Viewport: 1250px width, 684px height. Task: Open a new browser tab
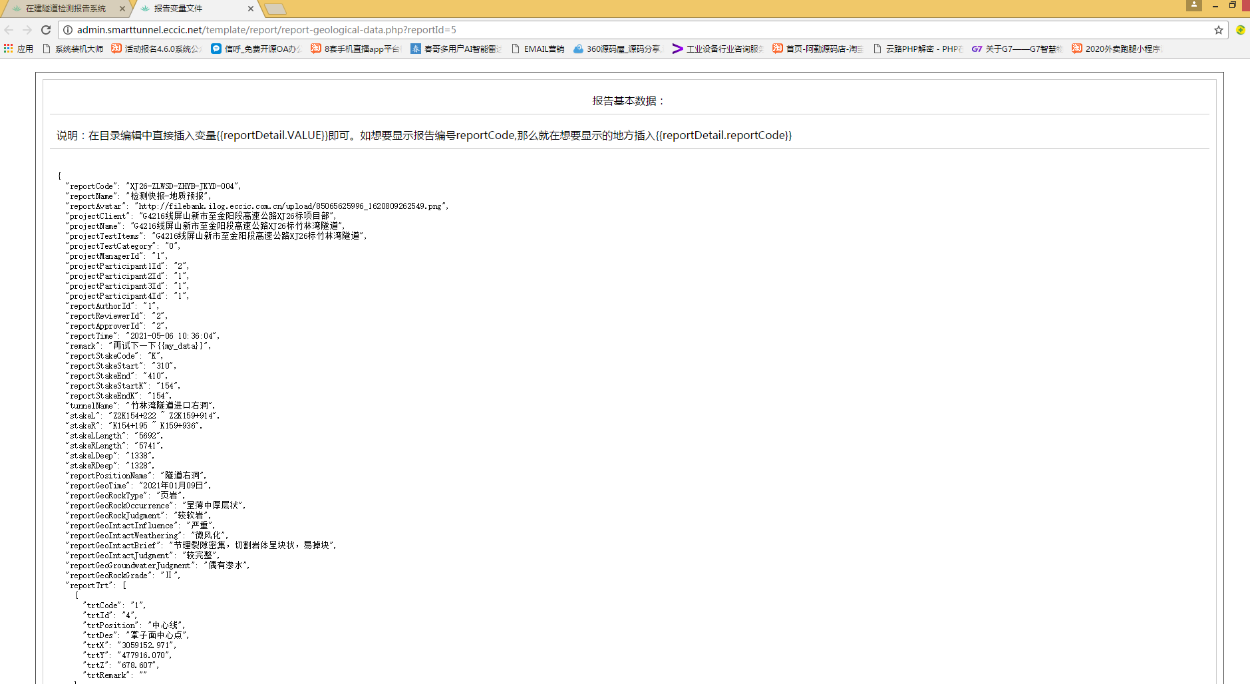(x=275, y=9)
